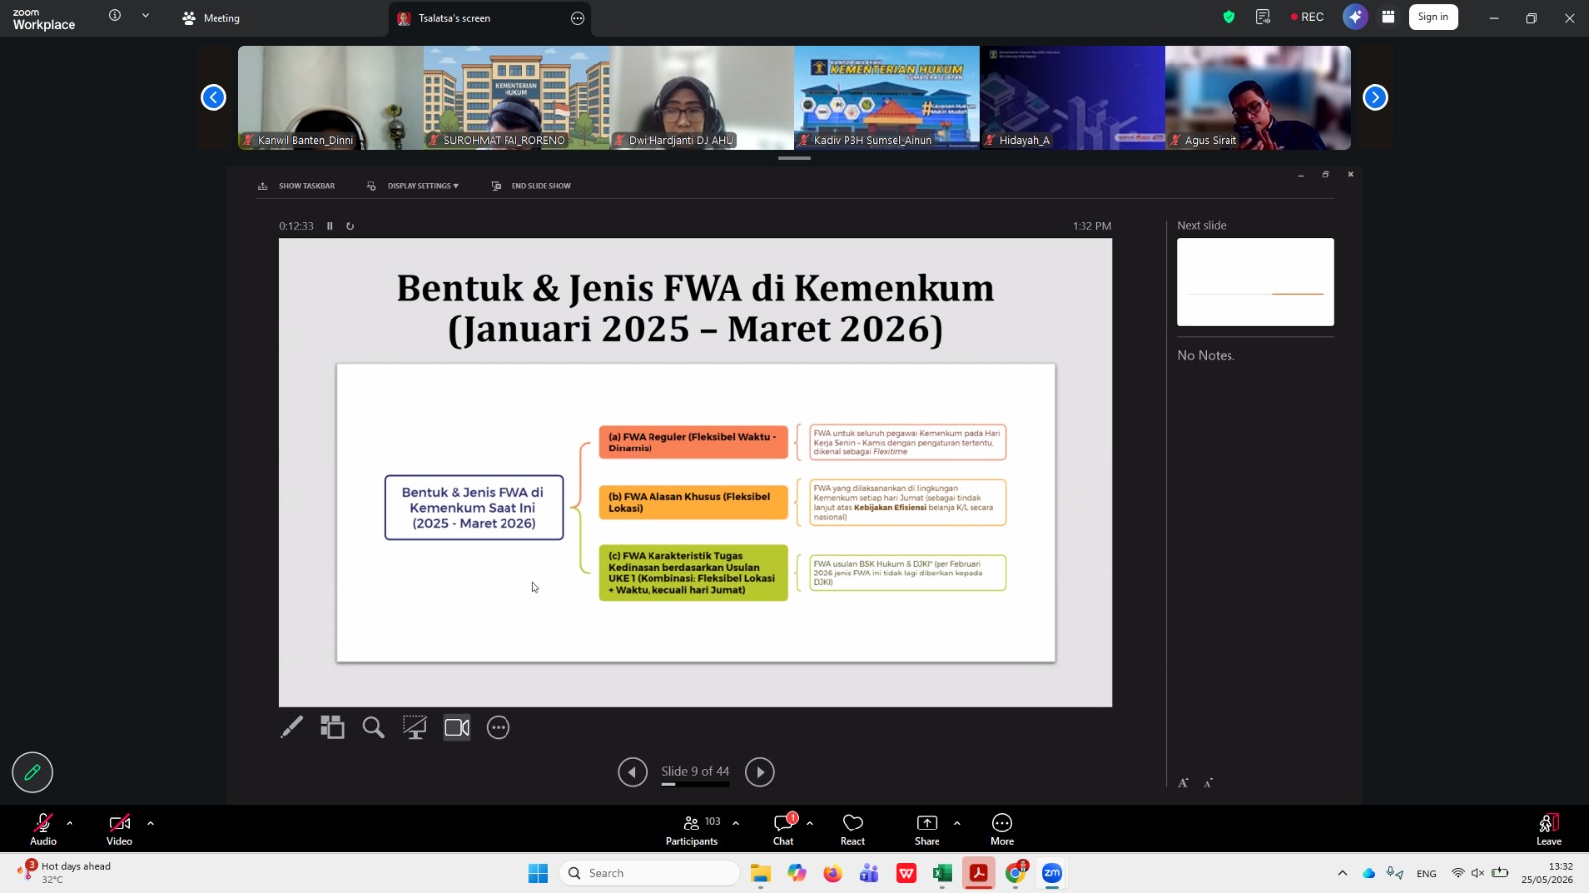Open annotation pencil tool

pyautogui.click(x=32, y=772)
